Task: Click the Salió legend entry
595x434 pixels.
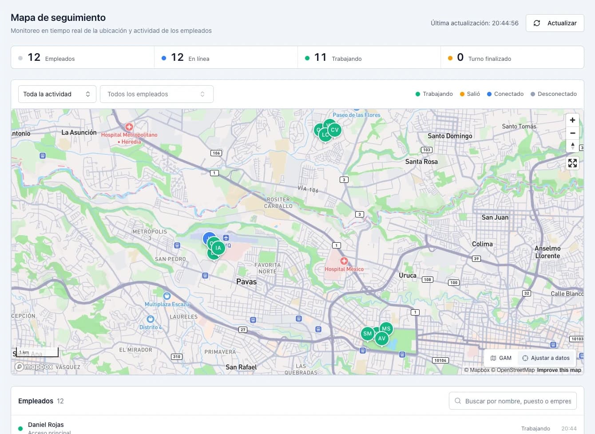Action: tap(470, 94)
